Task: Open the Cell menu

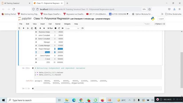Action: 50,24
